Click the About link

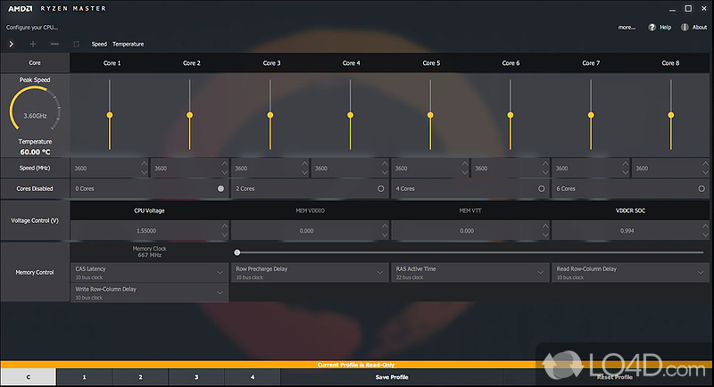point(700,28)
